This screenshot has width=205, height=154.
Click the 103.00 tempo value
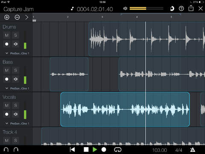[x=160, y=150]
